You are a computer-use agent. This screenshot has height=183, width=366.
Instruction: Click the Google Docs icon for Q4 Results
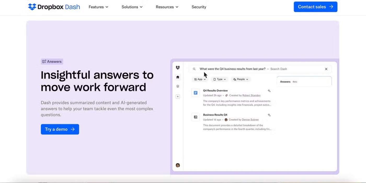196,93
